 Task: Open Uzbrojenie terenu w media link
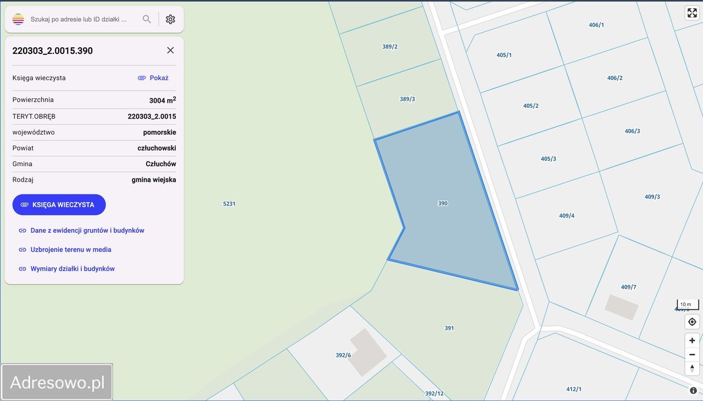(x=70, y=249)
